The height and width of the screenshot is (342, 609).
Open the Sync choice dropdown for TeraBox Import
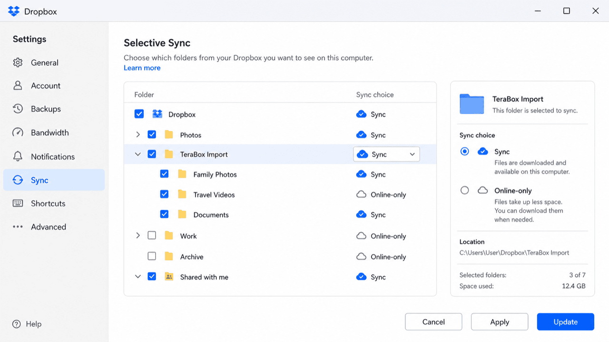[x=386, y=154]
